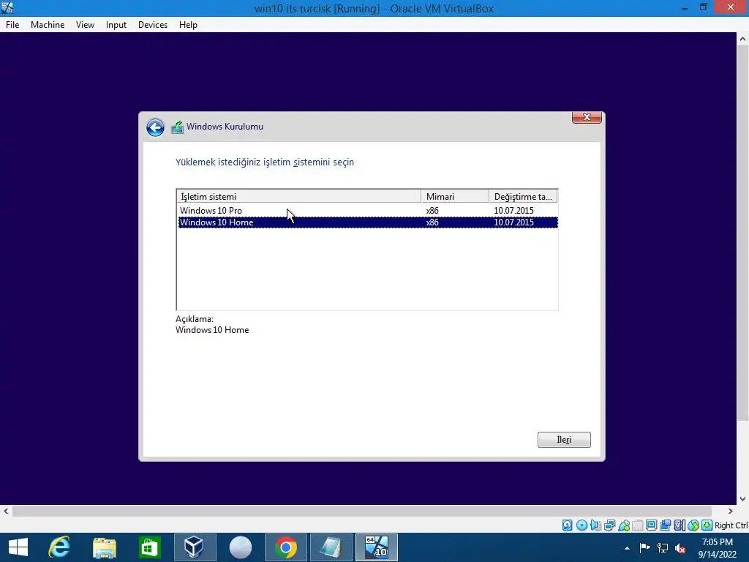This screenshot has width=749, height=562.
Task: Click the muted volume tray icon
Action: point(680,547)
